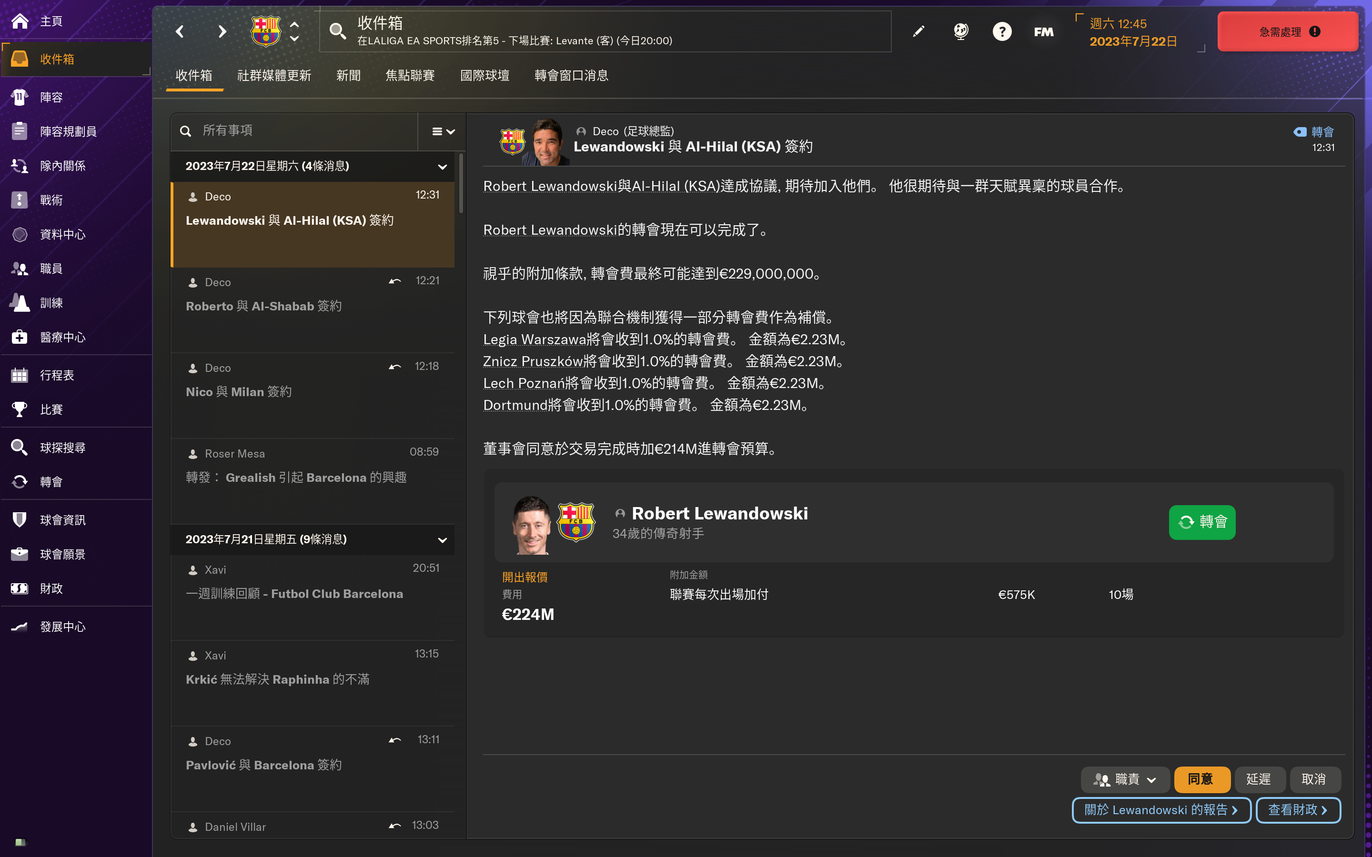Click search magnifier in top bar
Screen dimensions: 1372x857
pyautogui.click(x=338, y=31)
